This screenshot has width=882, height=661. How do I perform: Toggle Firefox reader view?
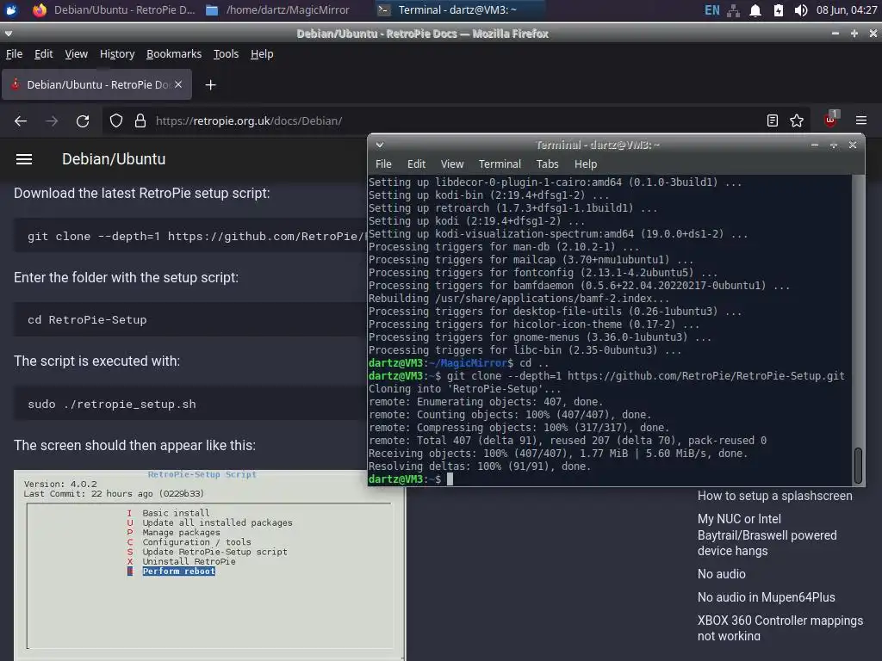[773, 120]
